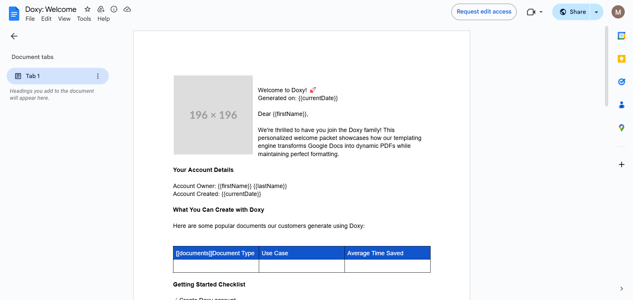Image resolution: width=633 pixels, height=300 pixels.
Task: Click the Document tabs panel heading
Action: 32,57
